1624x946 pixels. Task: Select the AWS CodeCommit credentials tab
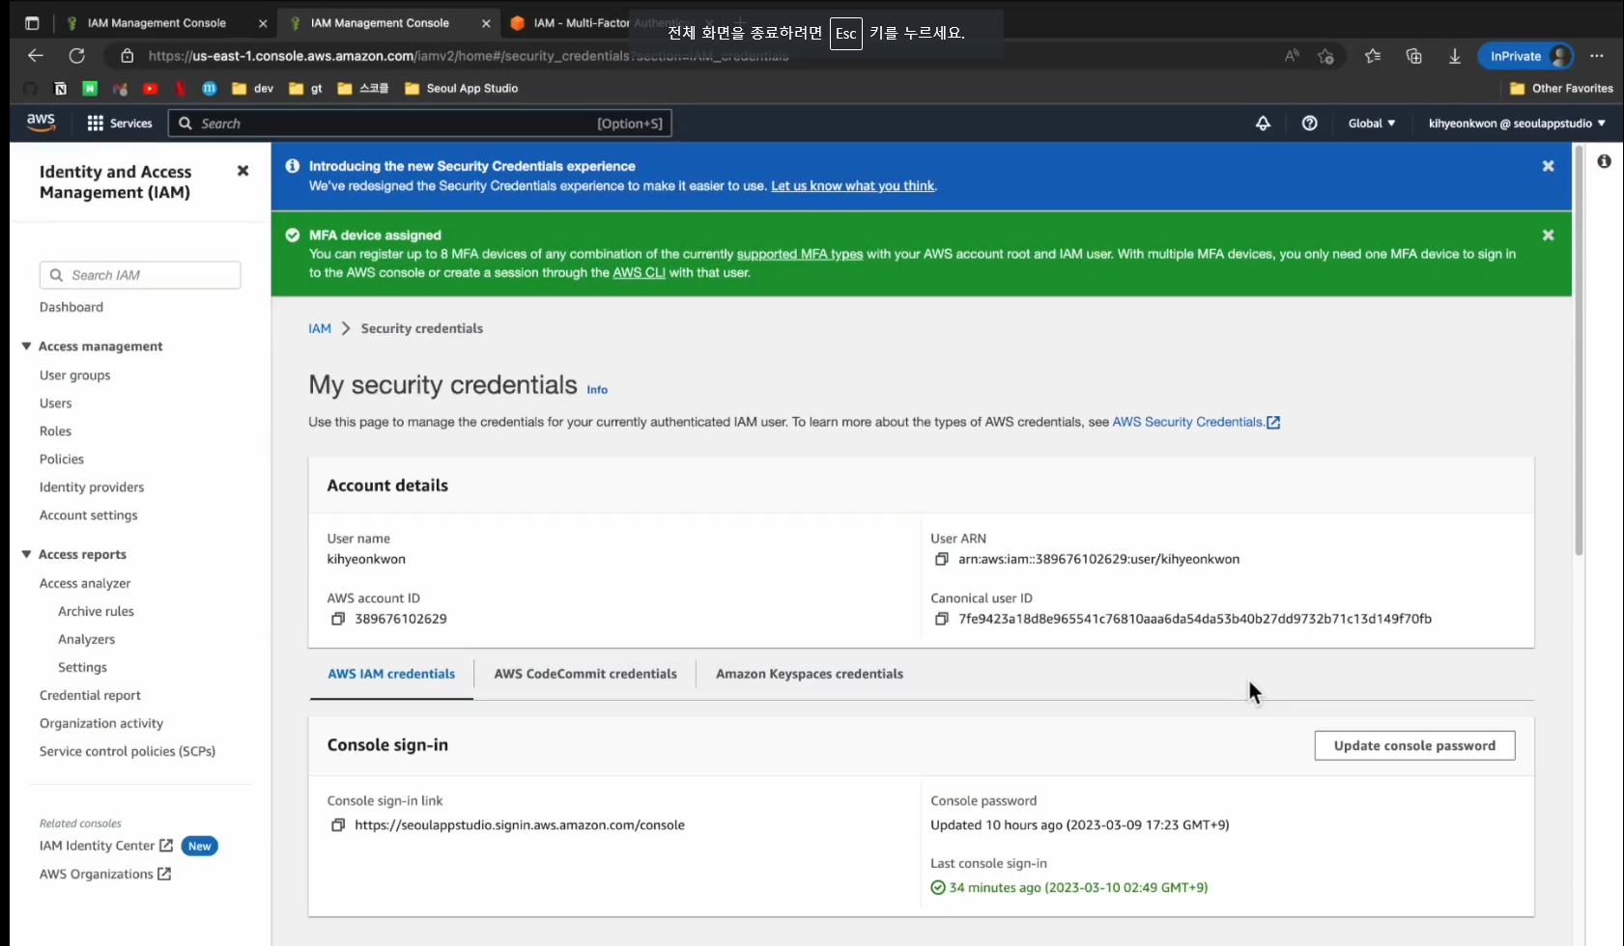tap(585, 674)
